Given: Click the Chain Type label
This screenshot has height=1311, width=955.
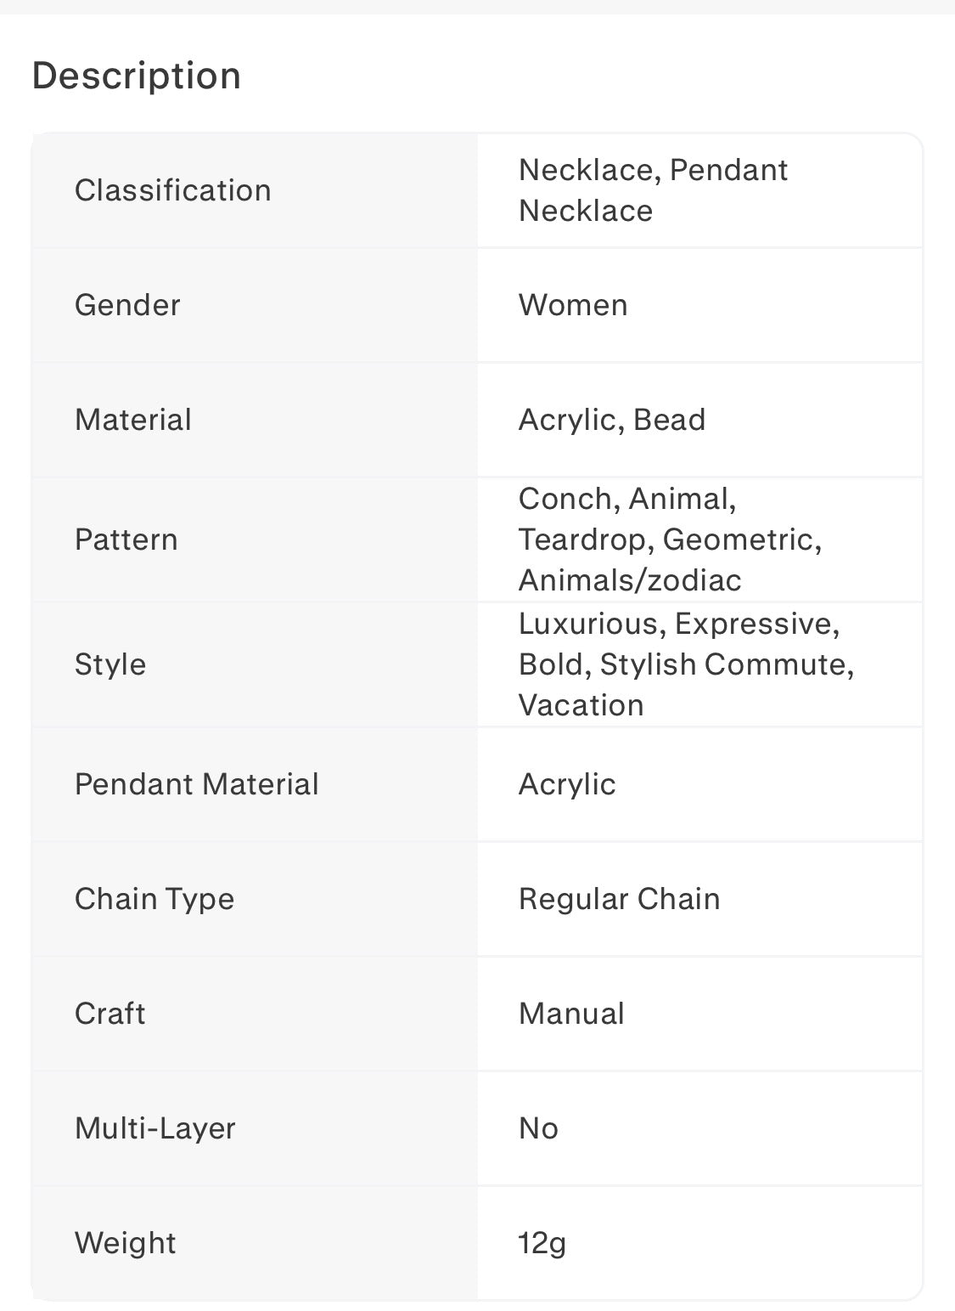Looking at the screenshot, I should pyautogui.click(x=154, y=899).
